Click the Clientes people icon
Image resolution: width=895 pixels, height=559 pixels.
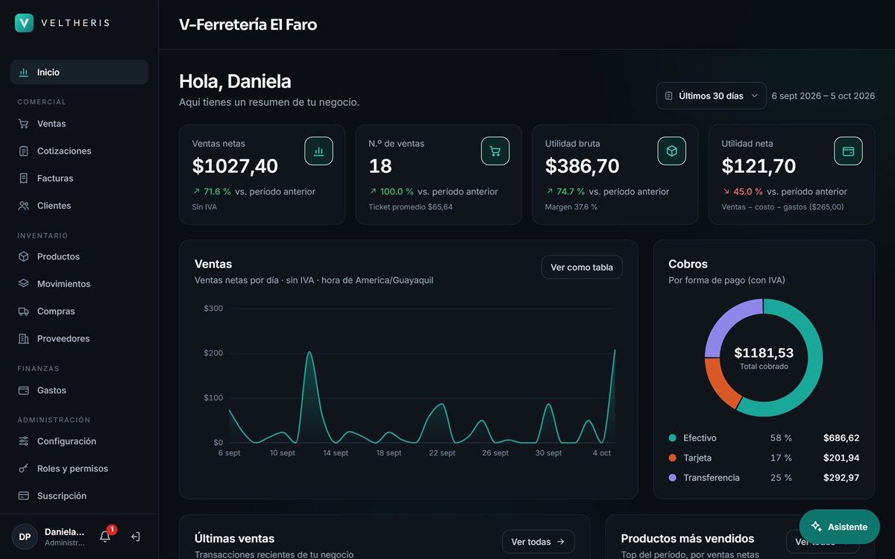(x=24, y=206)
